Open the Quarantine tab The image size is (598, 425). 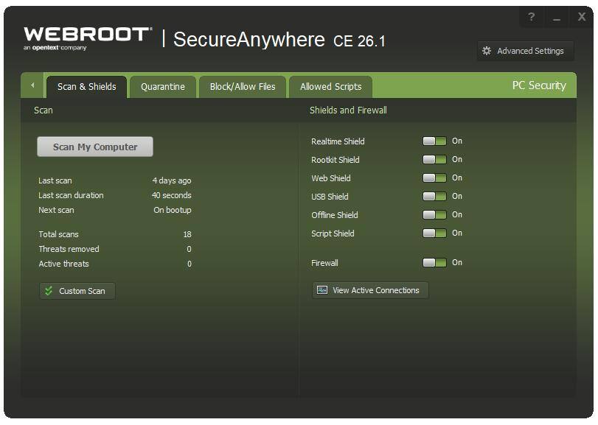[x=163, y=86]
